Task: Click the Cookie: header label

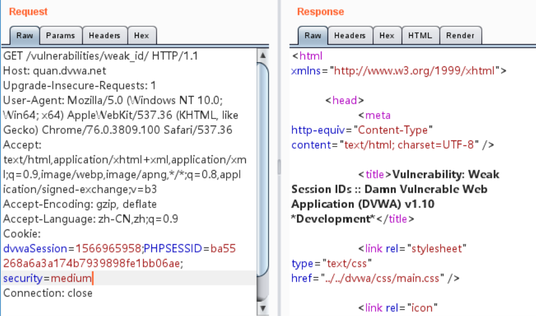Action: tap(22, 234)
